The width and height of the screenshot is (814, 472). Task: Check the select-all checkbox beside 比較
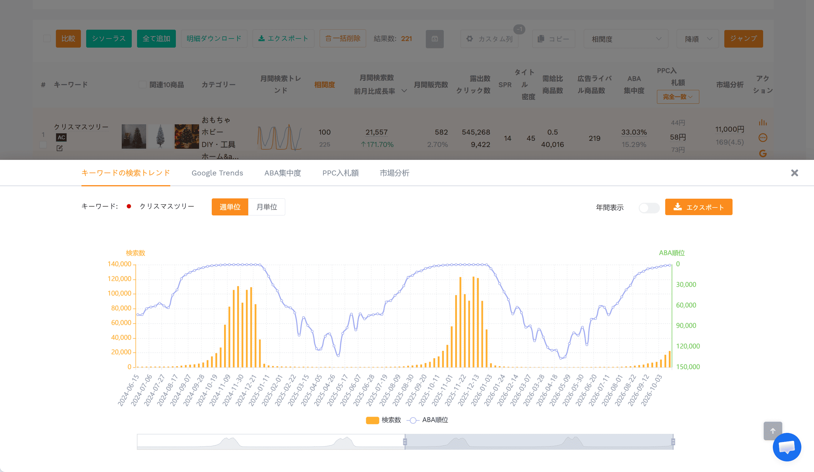[x=47, y=39]
